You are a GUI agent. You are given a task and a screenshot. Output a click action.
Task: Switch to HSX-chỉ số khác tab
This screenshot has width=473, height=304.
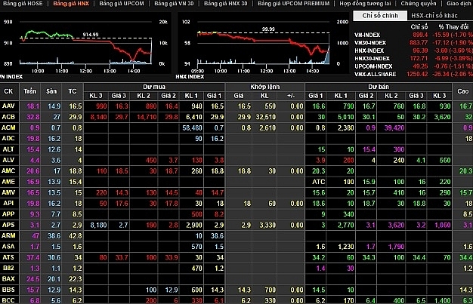(x=434, y=16)
